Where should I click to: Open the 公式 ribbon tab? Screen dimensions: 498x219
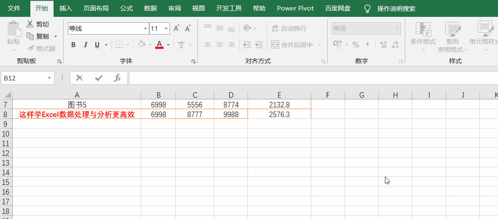pos(127,8)
